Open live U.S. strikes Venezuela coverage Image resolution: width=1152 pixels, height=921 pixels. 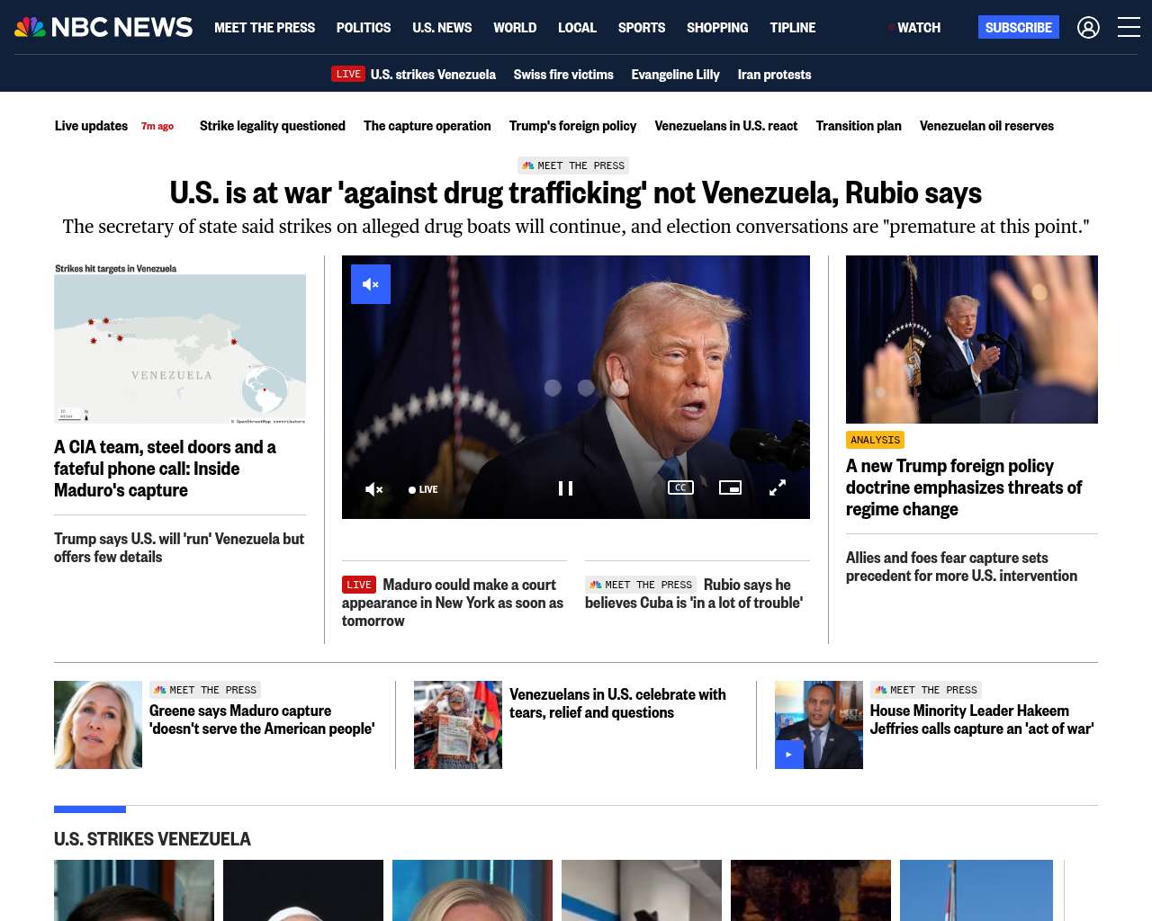[x=413, y=75]
